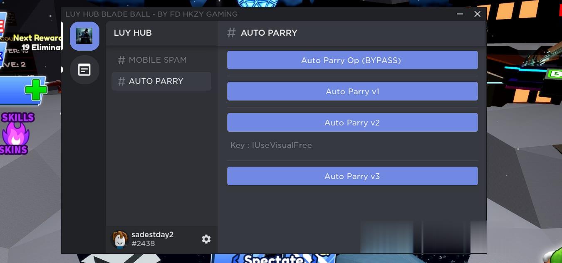Click the LUY HUB panel header title
This screenshot has height=263, width=562.
133,33
